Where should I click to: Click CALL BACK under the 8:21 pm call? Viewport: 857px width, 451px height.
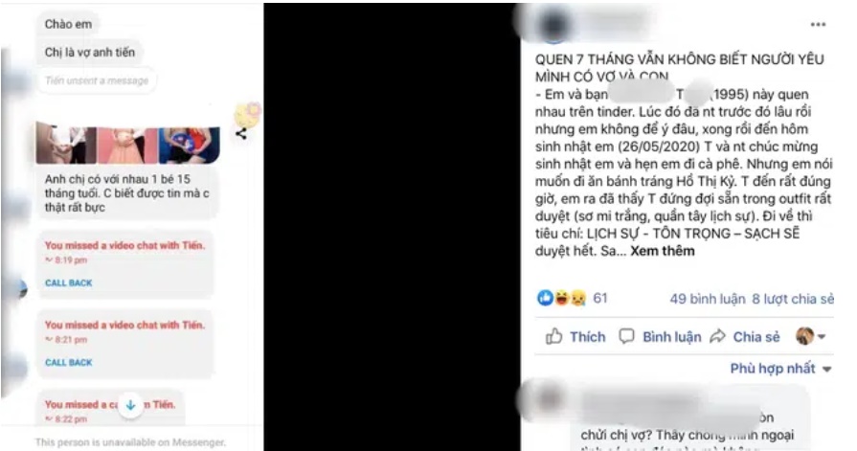tap(68, 362)
